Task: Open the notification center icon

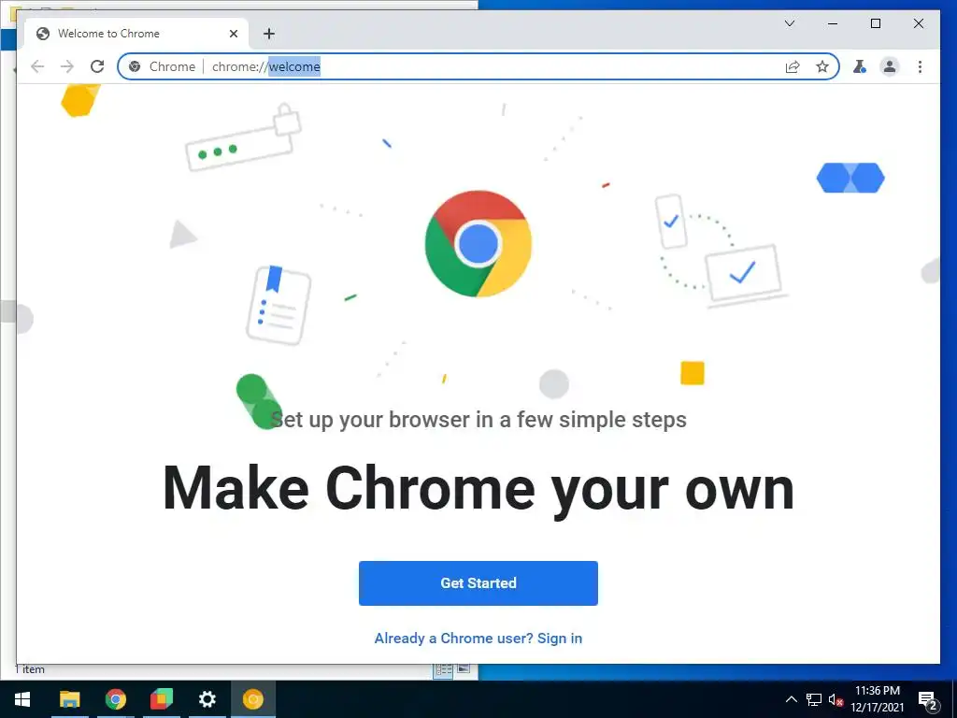Action: [928, 699]
